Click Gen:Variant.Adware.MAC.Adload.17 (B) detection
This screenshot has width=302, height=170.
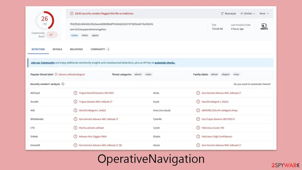[100, 145]
